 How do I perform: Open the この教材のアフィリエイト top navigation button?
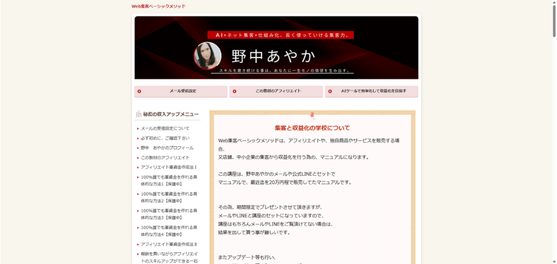276,91
